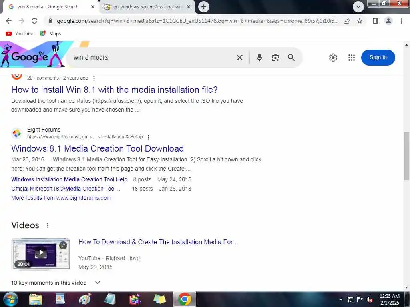Switch to en_windows_xp_professional tab
The image size is (410, 307).
(x=147, y=7)
